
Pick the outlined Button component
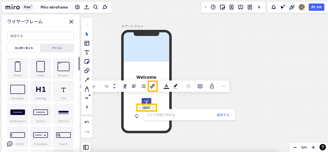pos(40,114)
